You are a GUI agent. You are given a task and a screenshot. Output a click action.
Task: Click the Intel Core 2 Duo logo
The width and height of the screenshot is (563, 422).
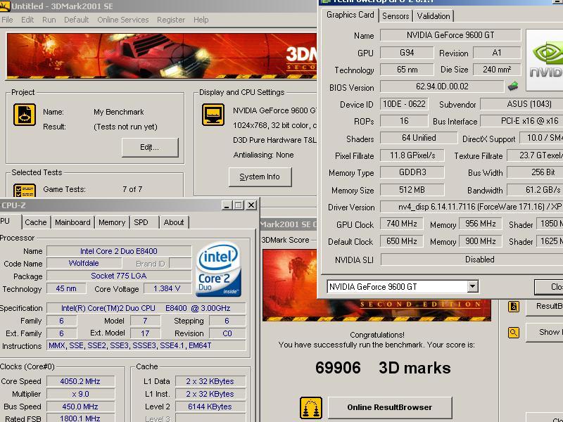pos(219,269)
